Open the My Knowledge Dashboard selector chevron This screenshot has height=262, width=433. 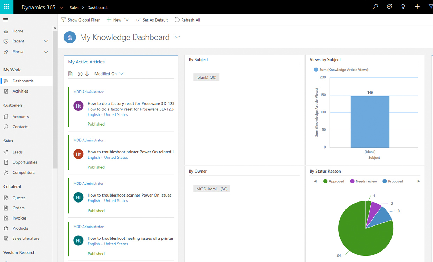[177, 37]
